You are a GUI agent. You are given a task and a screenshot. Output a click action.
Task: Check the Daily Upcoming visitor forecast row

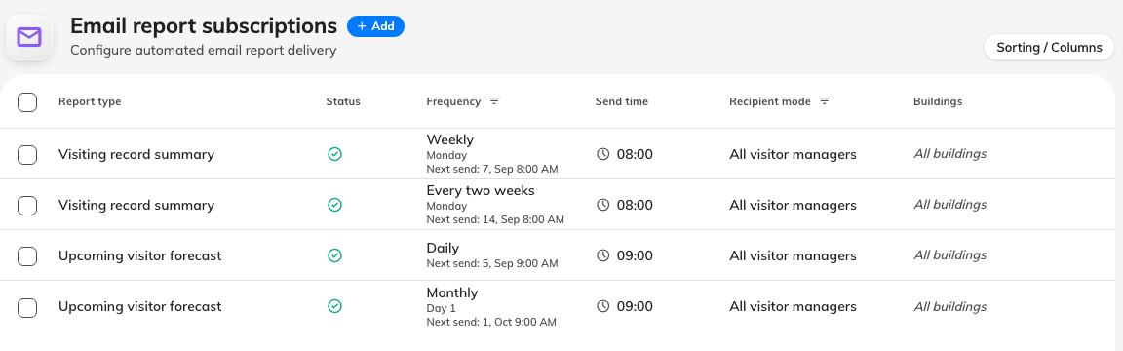coord(27,255)
